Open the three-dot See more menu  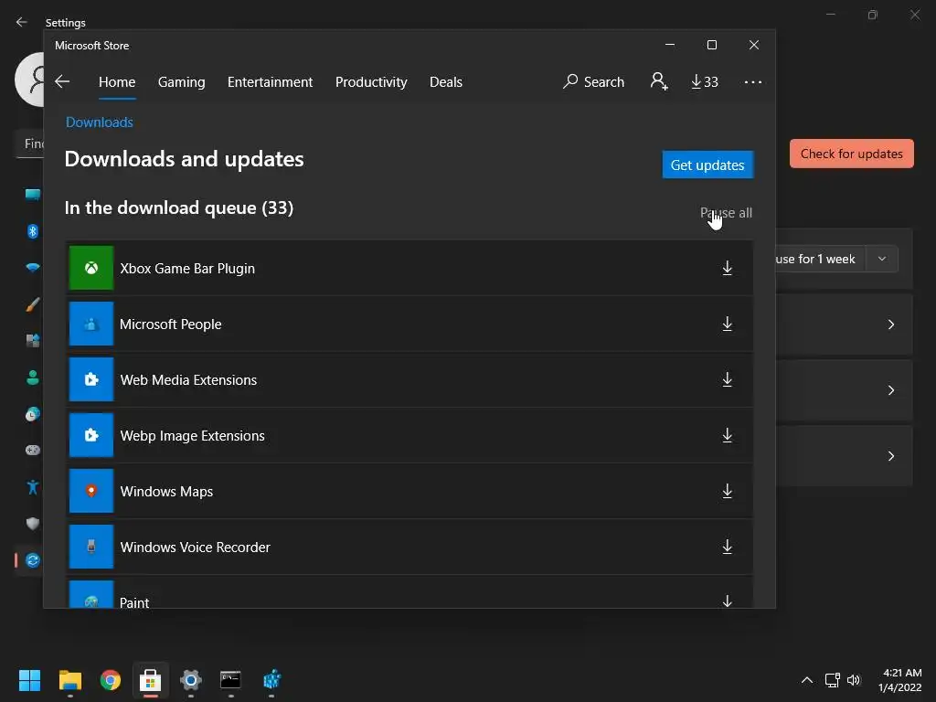(753, 81)
